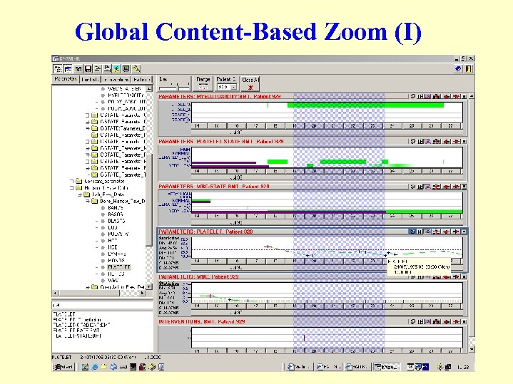Click the yellow key-magnifier icon in the toolbar
Image resolution: width=513 pixels, height=384 pixels.
(136, 69)
